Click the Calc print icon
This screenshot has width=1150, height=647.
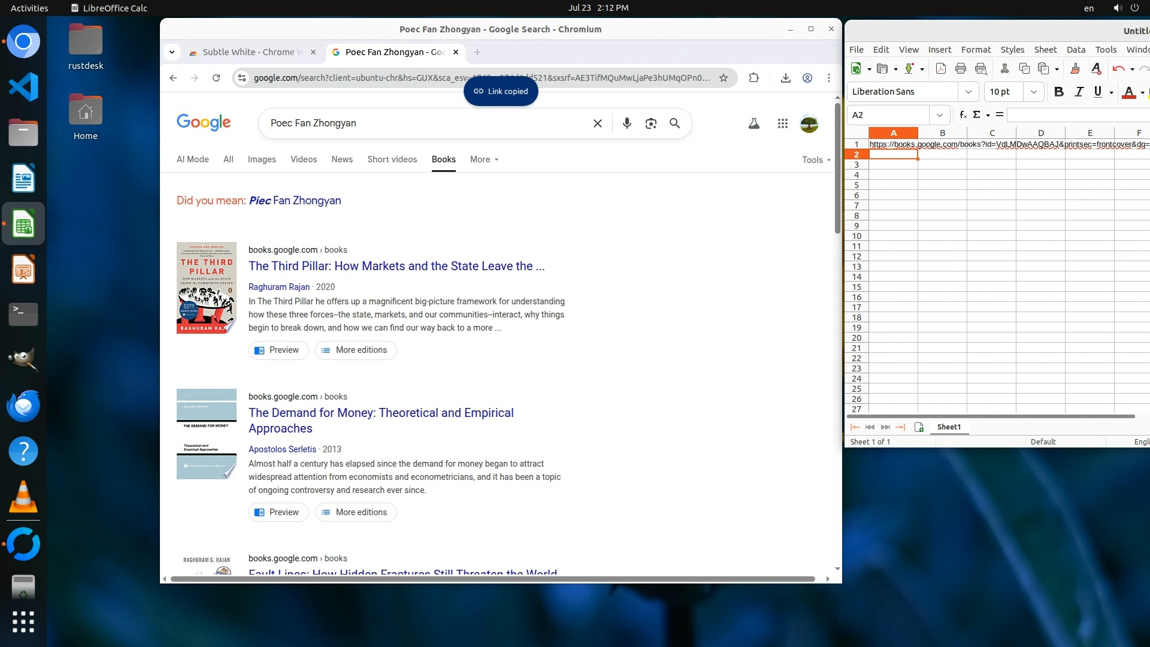961,69
